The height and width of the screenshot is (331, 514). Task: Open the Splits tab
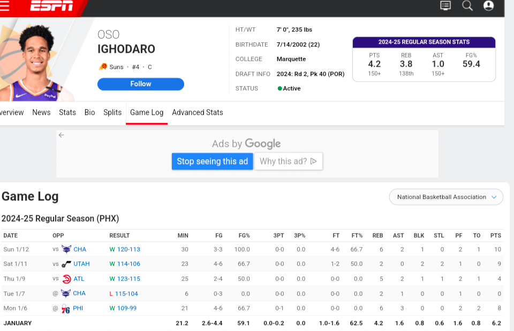(112, 112)
